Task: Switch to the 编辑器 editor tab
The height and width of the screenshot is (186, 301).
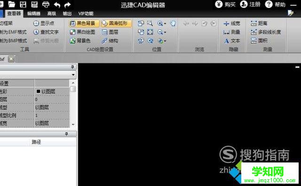Action: coord(34,14)
